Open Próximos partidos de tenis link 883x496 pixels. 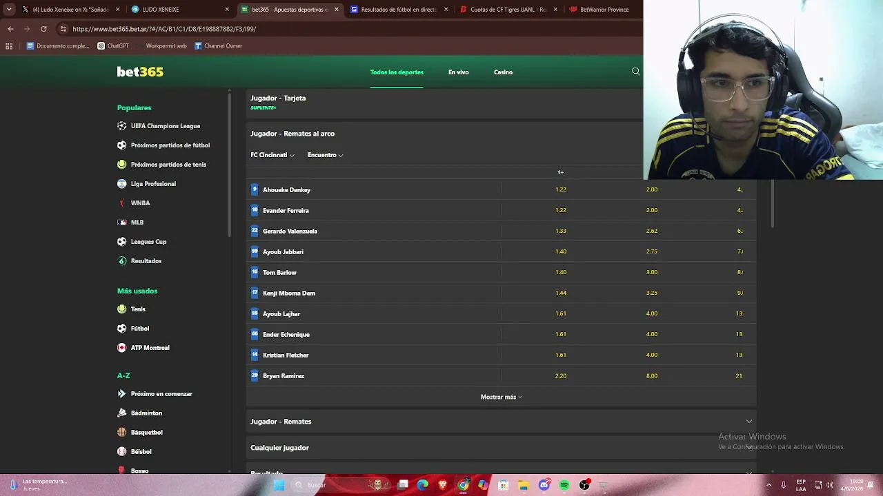point(168,165)
